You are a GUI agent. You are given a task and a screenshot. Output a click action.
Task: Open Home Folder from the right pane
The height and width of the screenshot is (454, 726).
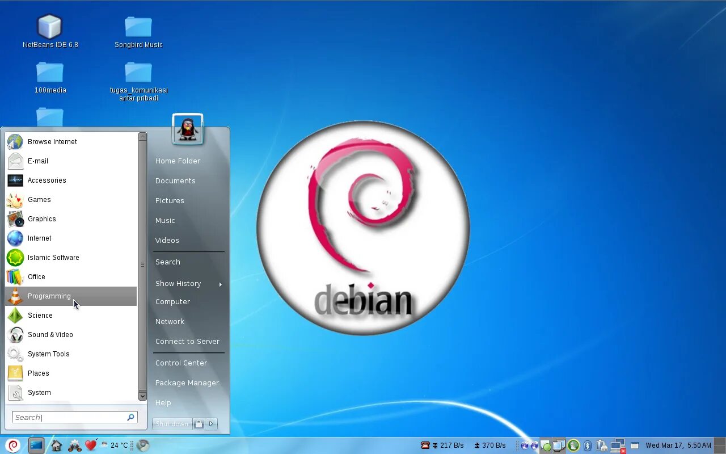pos(178,161)
